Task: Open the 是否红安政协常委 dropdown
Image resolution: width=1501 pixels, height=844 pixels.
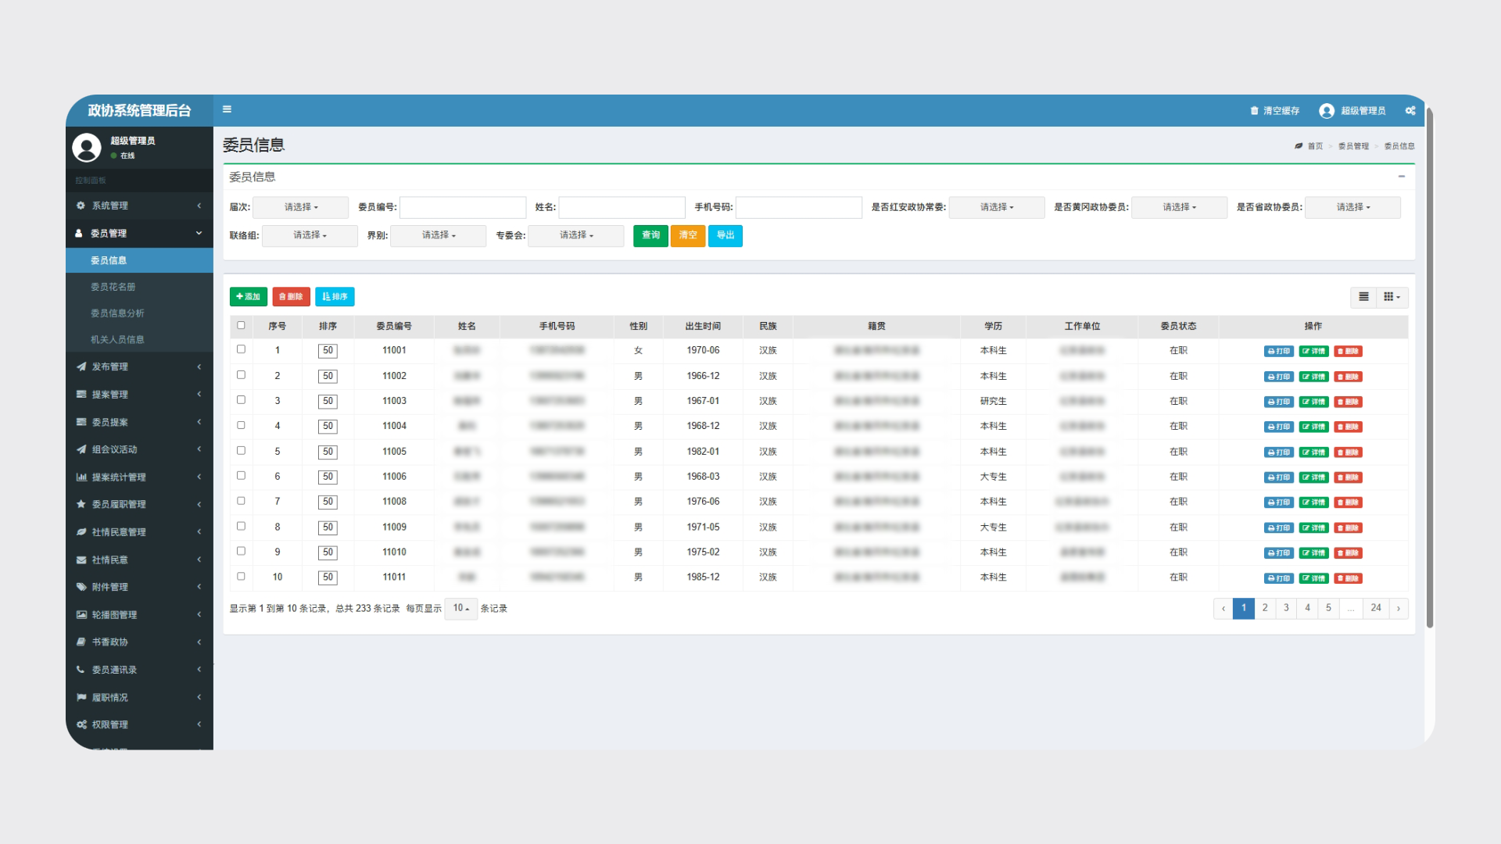Action: point(997,207)
